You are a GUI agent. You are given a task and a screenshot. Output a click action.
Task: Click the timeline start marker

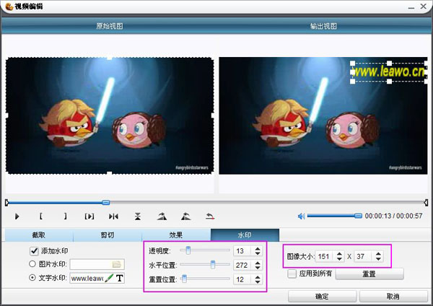coord(7,203)
